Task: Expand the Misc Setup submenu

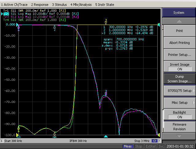Action: point(179,103)
